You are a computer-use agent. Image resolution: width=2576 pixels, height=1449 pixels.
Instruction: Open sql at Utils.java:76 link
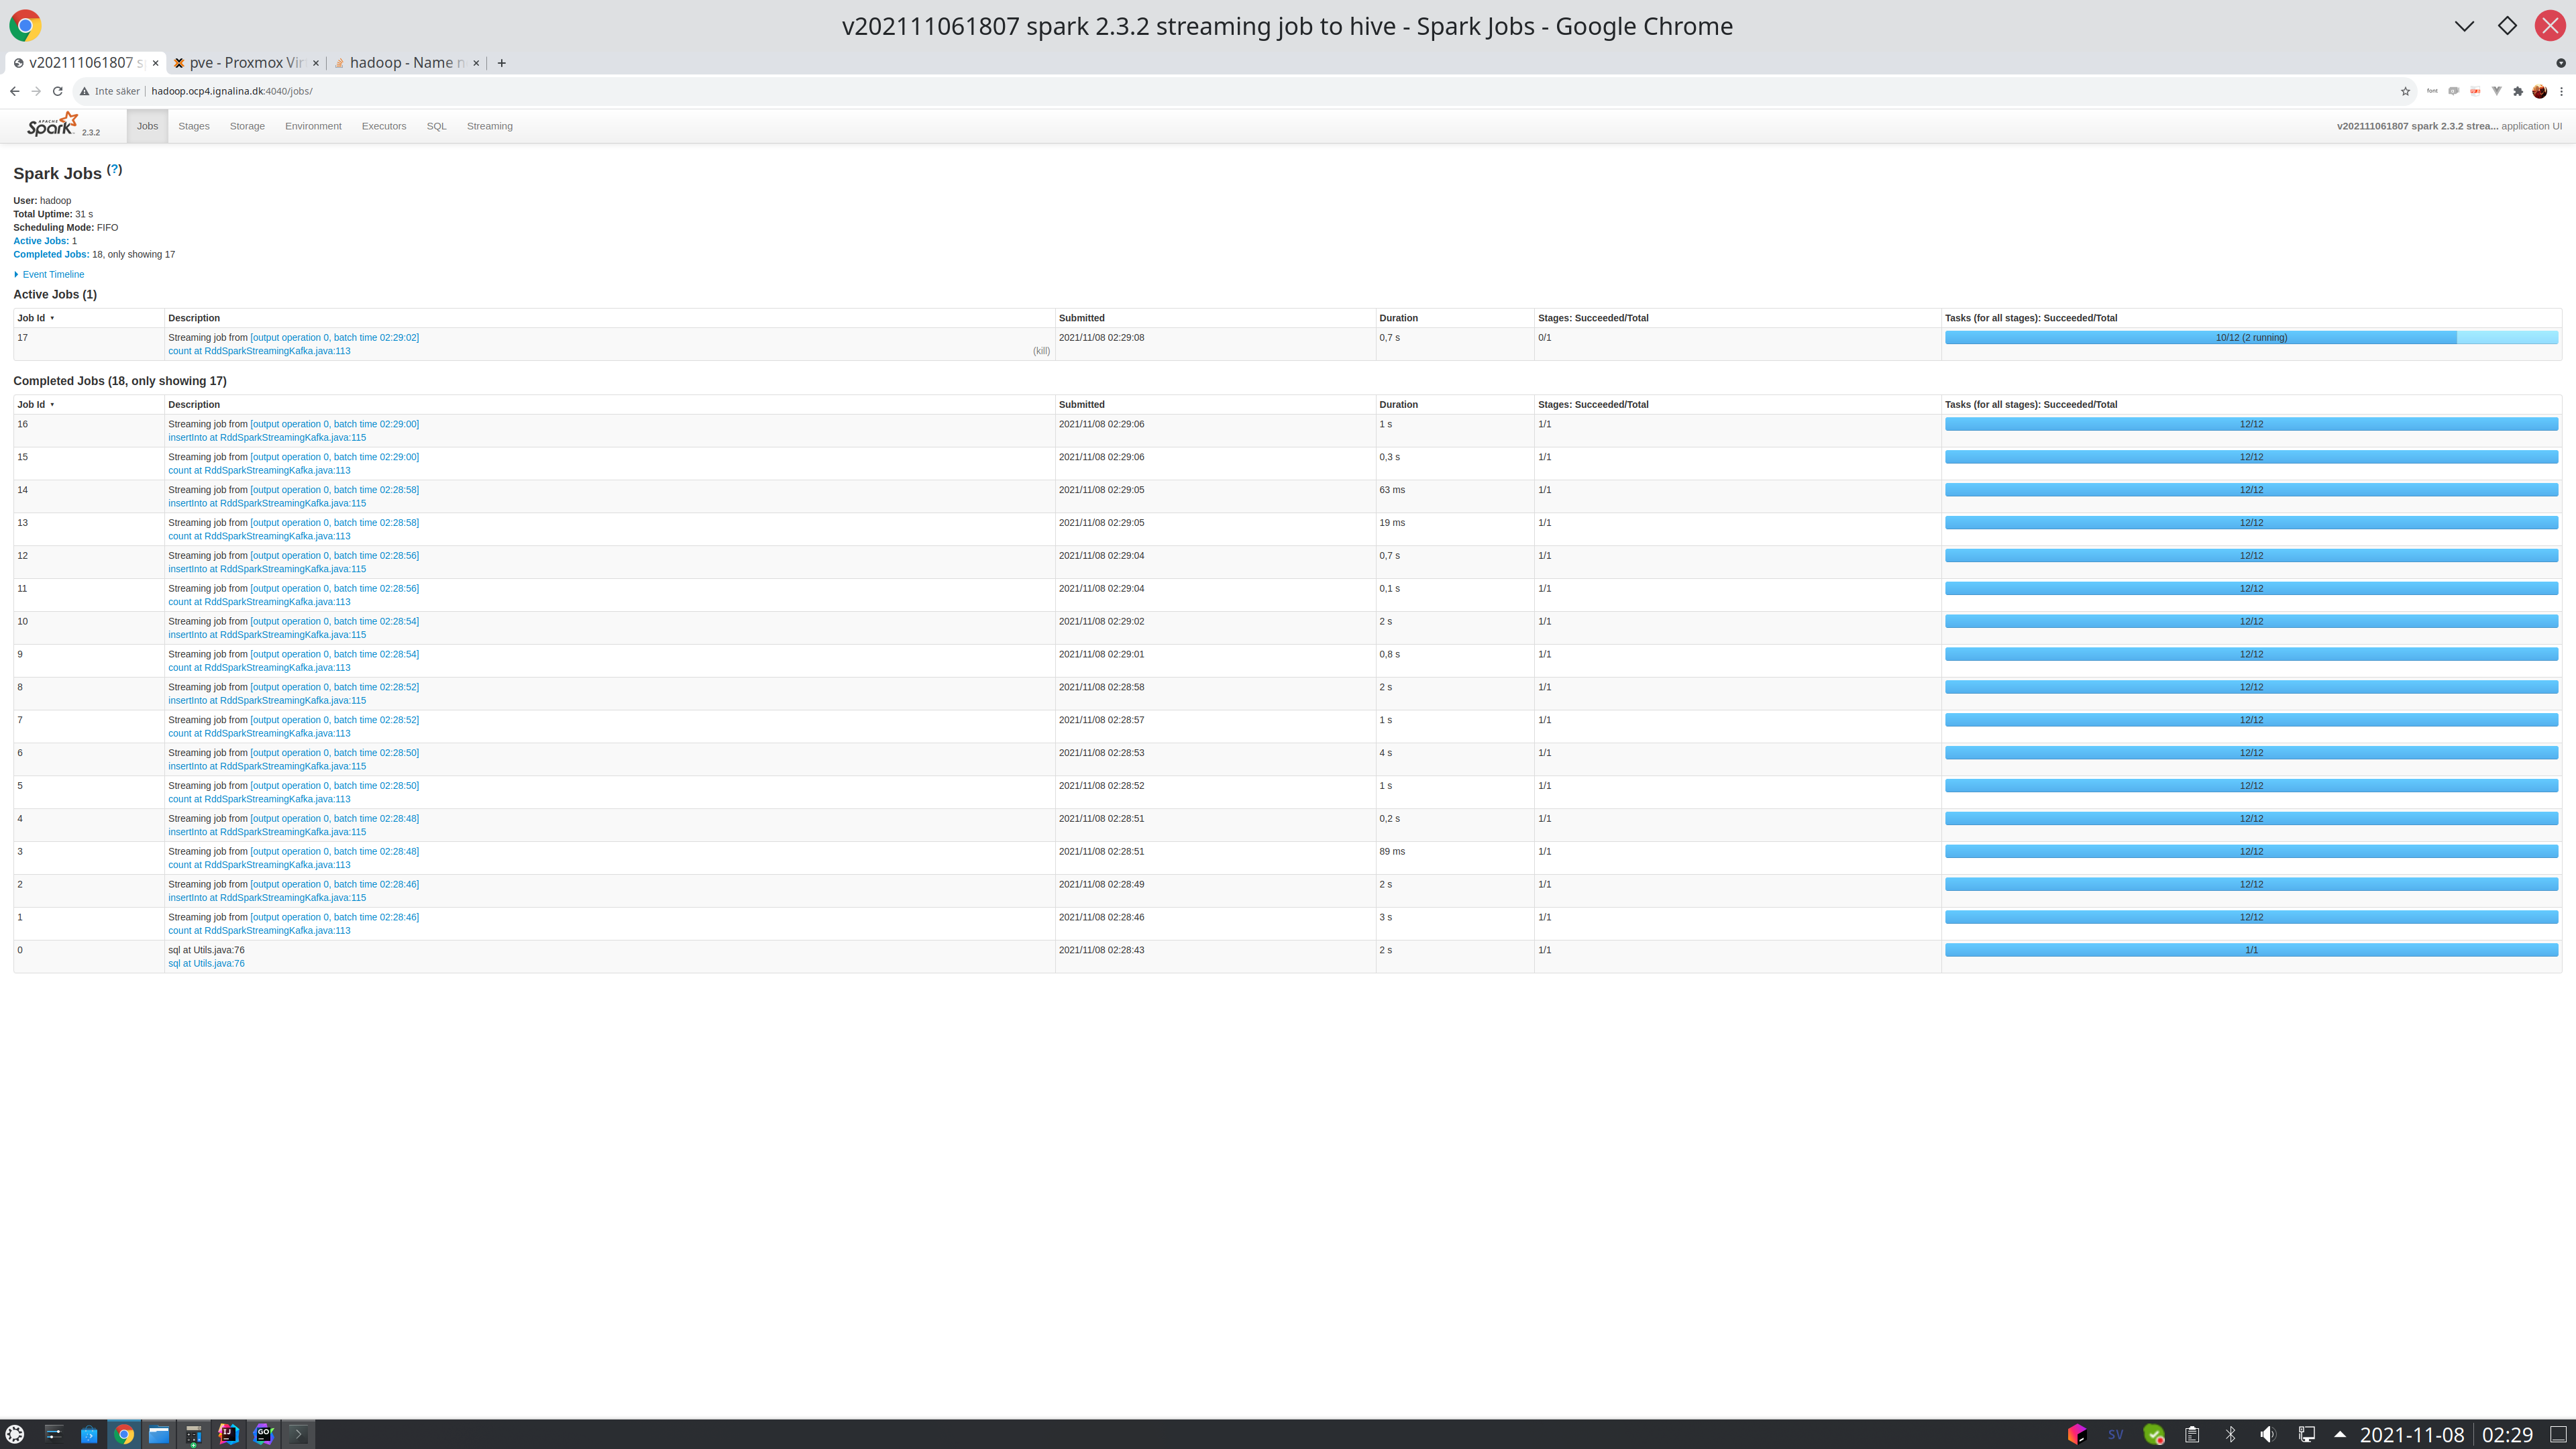coord(206,964)
